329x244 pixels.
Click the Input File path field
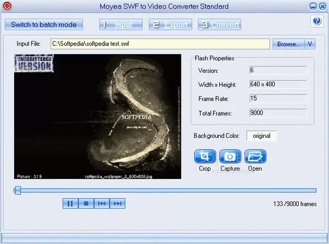click(160, 44)
